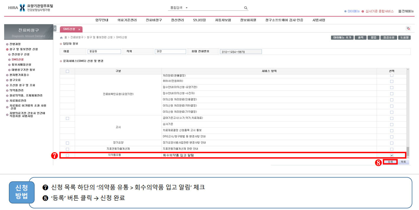Check the 지표연동자율개선제 group checkbox
The width and height of the screenshot is (419, 210).
tap(67, 149)
